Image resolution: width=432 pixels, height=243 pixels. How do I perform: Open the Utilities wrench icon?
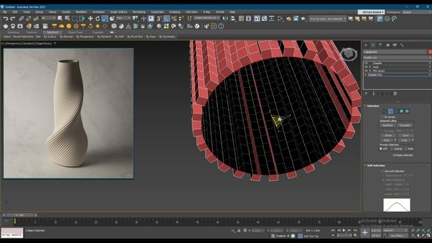point(402,45)
